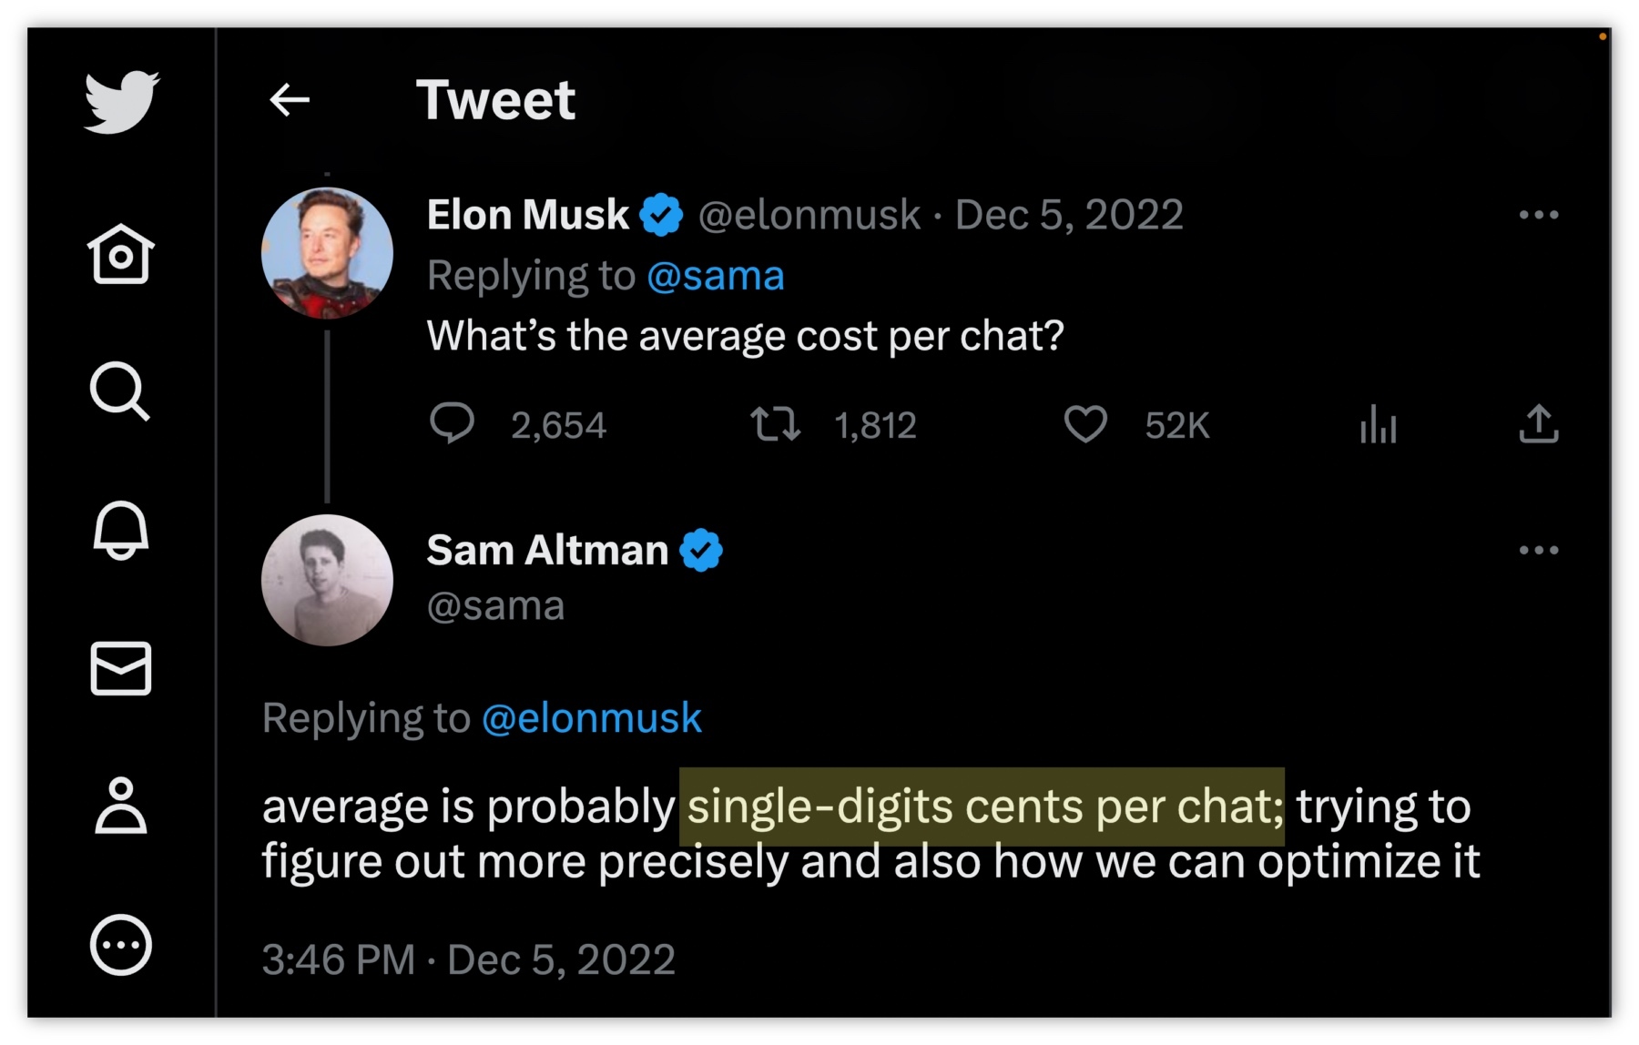Click the Sam Altman display name
This screenshot has height=1045, width=1639.
tap(547, 550)
